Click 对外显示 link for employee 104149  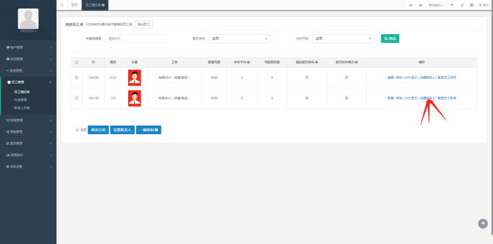[411, 99]
